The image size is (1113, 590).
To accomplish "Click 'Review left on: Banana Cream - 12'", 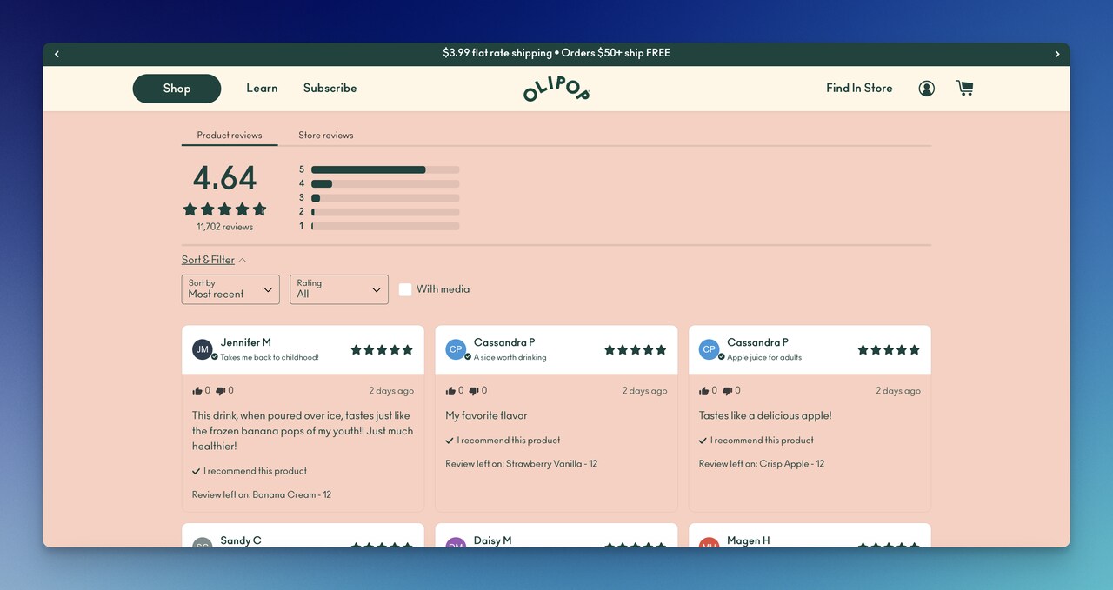I will 262,494.
